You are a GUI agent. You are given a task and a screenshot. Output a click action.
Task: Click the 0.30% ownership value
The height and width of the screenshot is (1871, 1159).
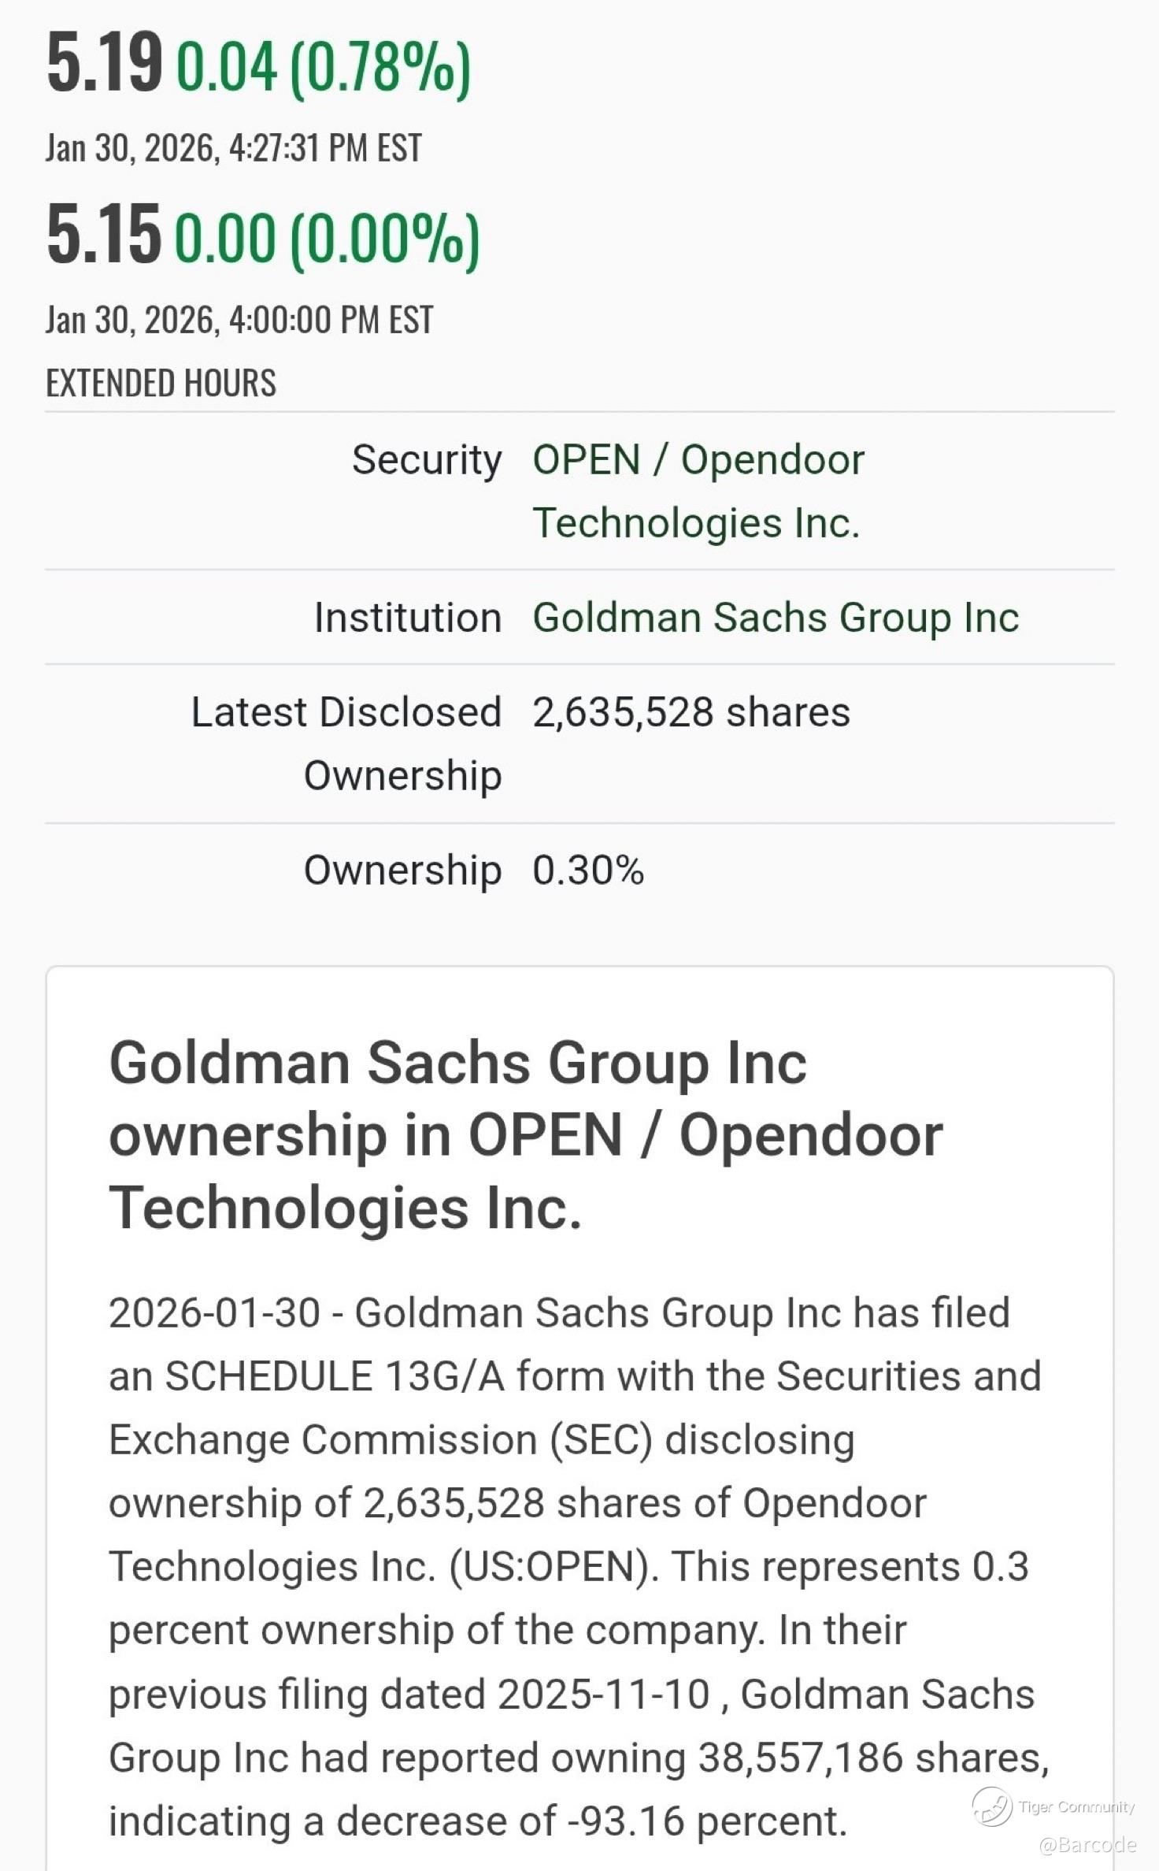[588, 870]
